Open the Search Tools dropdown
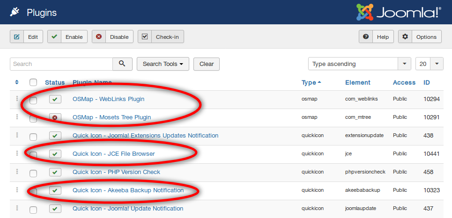Image resolution: width=452 pixels, height=218 pixels. point(163,64)
